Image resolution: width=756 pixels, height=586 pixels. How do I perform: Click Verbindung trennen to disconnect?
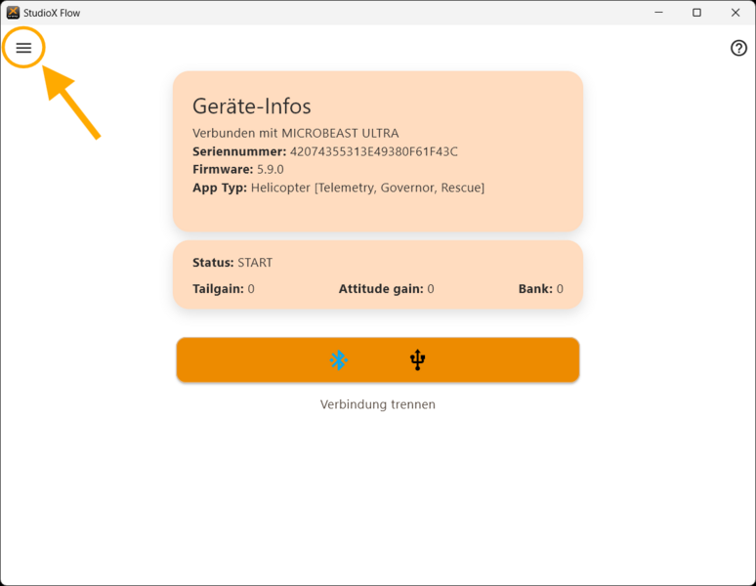(378, 403)
